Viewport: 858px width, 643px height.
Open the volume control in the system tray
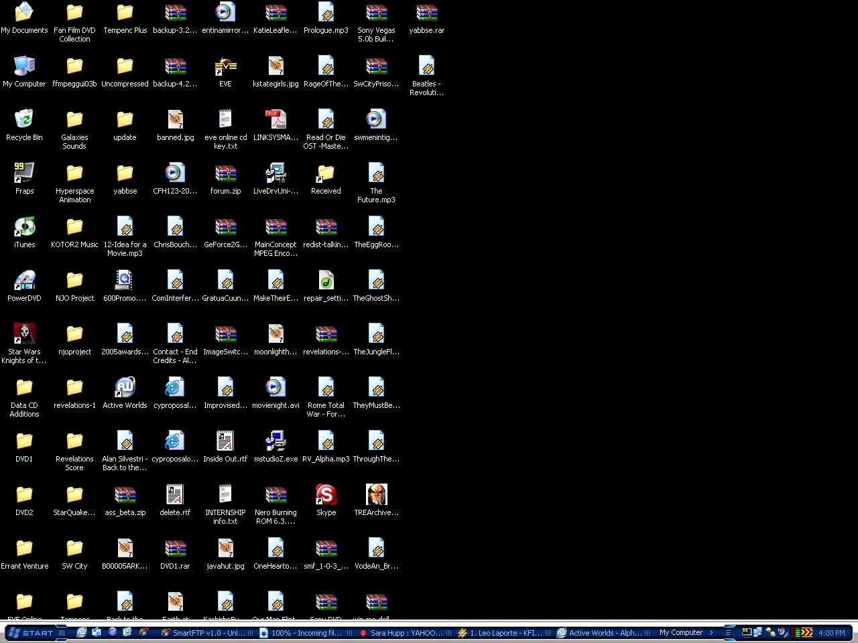coord(783,632)
